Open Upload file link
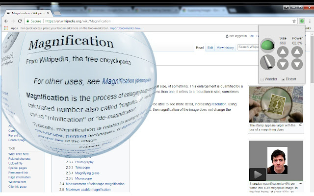 [15, 163]
